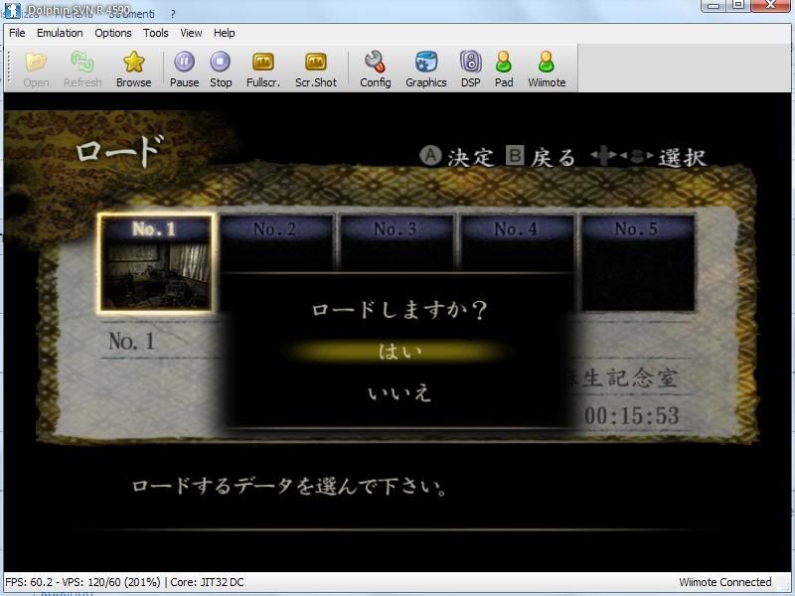
Task: Click the FPS status bar readout
Action: pos(82,582)
